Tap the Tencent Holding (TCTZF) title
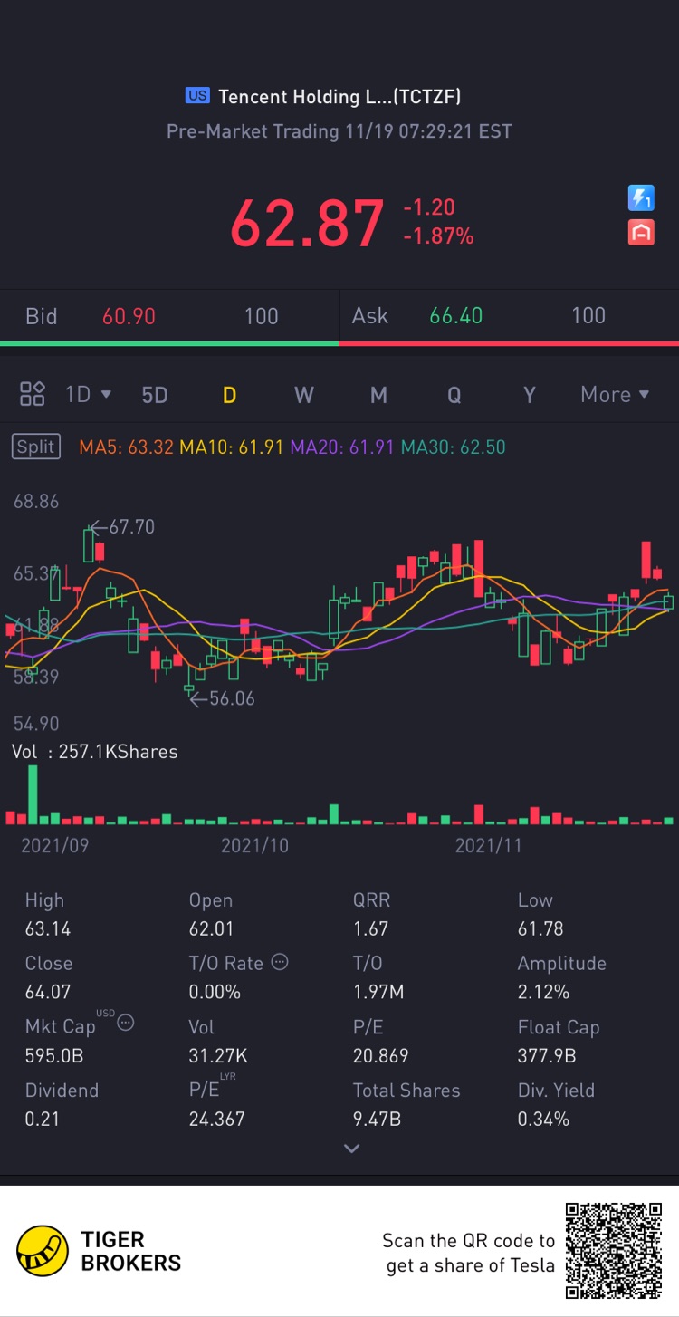This screenshot has width=679, height=1317. tap(339, 96)
